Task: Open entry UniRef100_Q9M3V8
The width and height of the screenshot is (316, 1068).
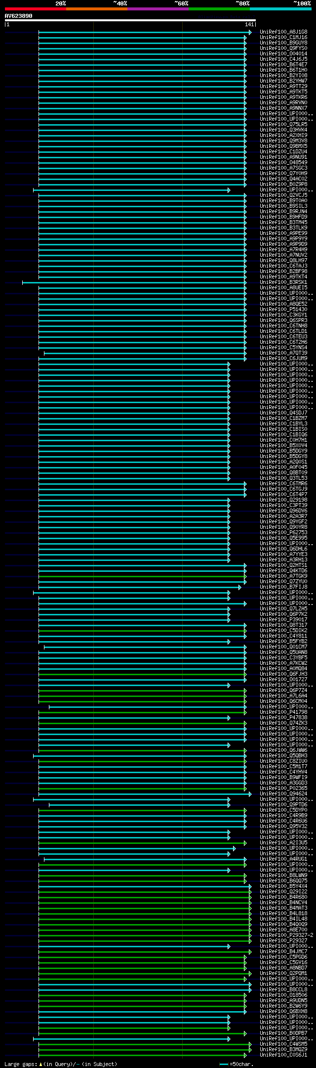Action: coord(283,141)
